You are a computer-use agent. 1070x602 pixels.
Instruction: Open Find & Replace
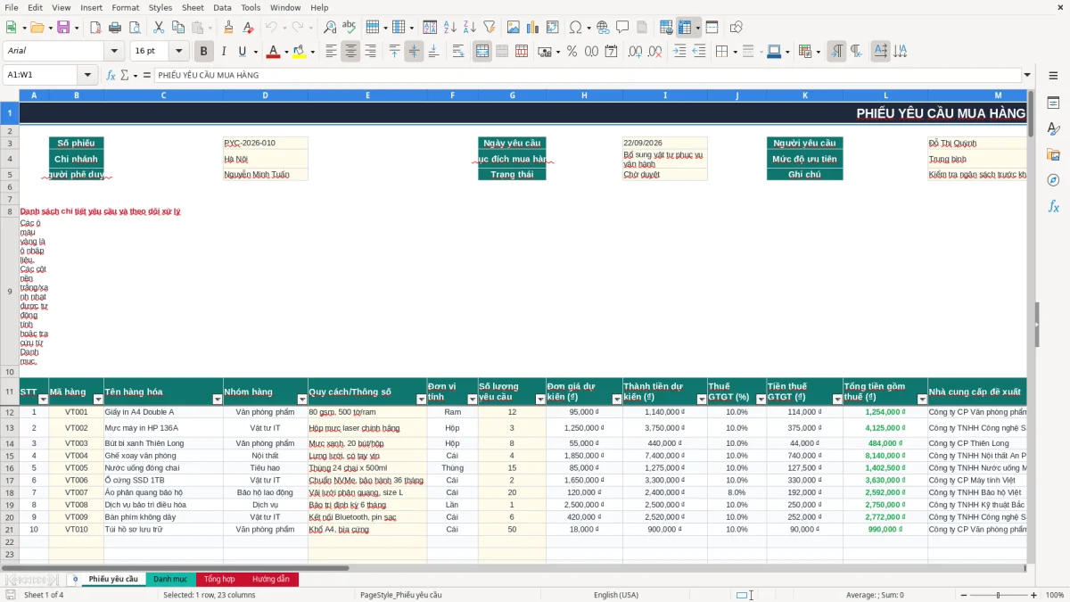(x=330, y=28)
